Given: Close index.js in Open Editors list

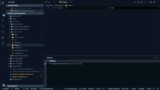Looking at the screenshot, I should 9,11.
